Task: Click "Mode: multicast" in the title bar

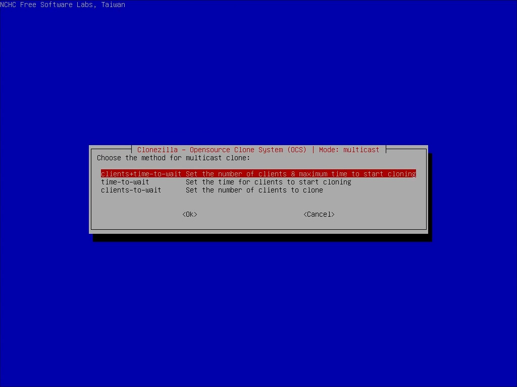Action: (x=349, y=150)
